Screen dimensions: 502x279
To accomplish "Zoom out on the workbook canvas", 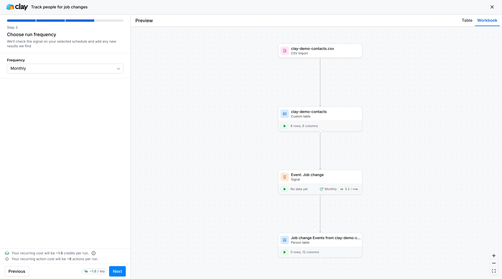I will 494,263.
